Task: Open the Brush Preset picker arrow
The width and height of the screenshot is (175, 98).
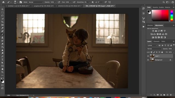Action: (x=17, y=2)
